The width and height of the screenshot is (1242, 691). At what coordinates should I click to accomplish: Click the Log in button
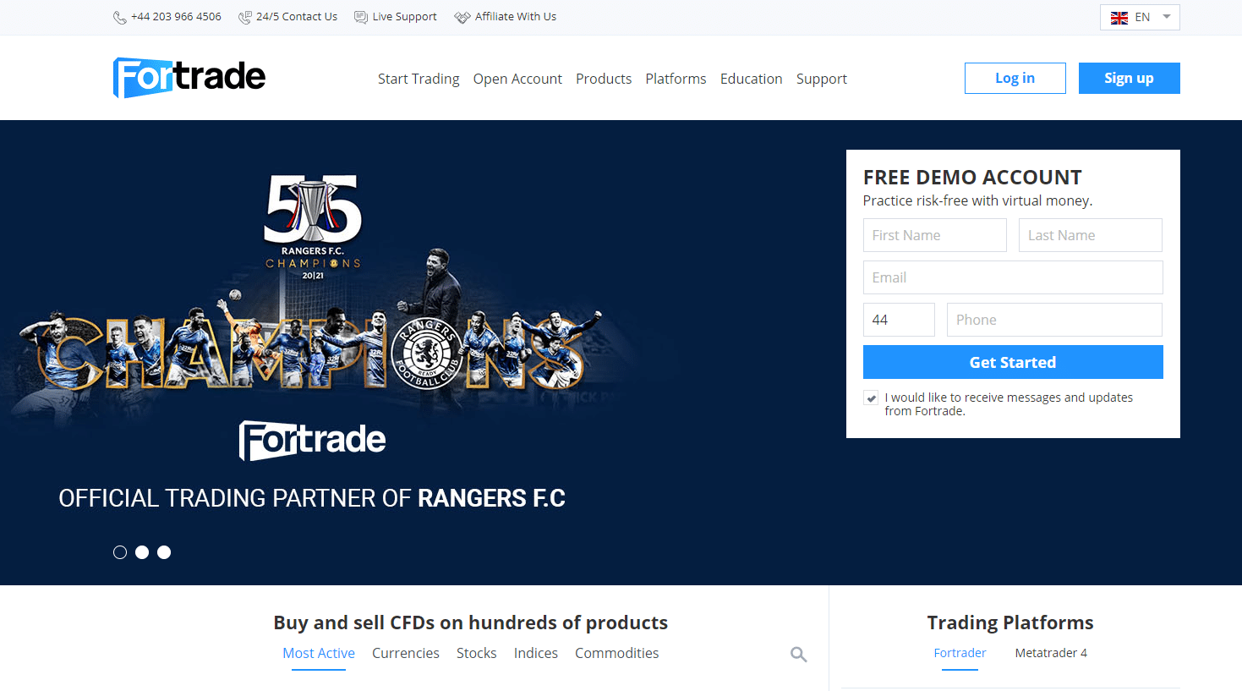point(1015,78)
